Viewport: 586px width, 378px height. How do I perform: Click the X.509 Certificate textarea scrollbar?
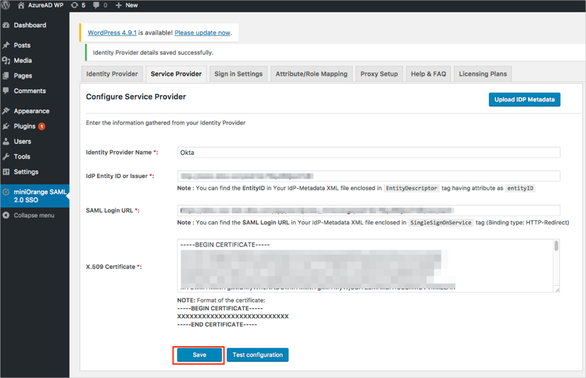pyautogui.click(x=556, y=246)
